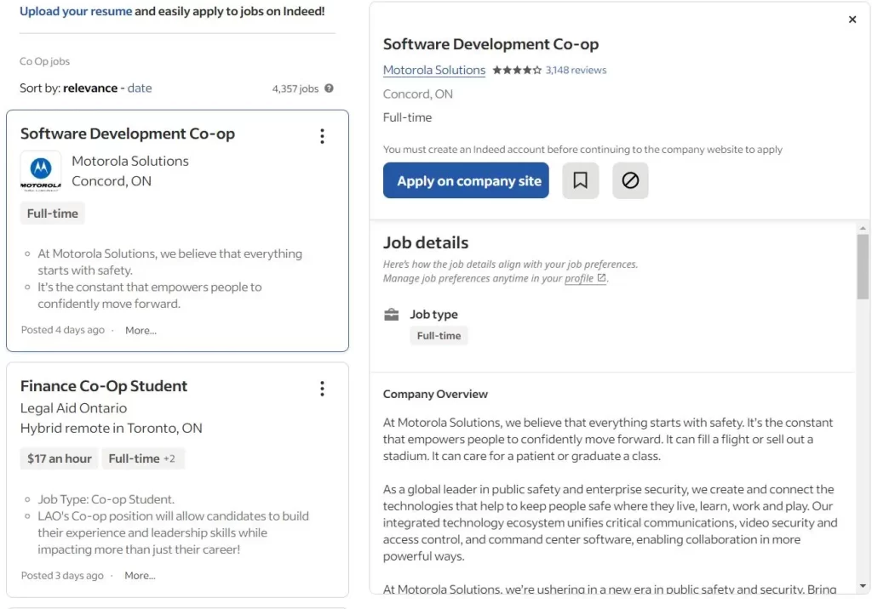Sort results by date
The image size is (872, 609).
click(x=140, y=88)
